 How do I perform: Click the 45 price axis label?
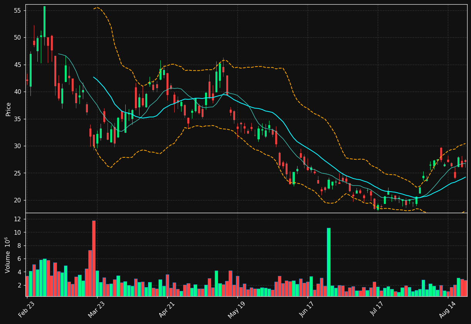pos(18,65)
